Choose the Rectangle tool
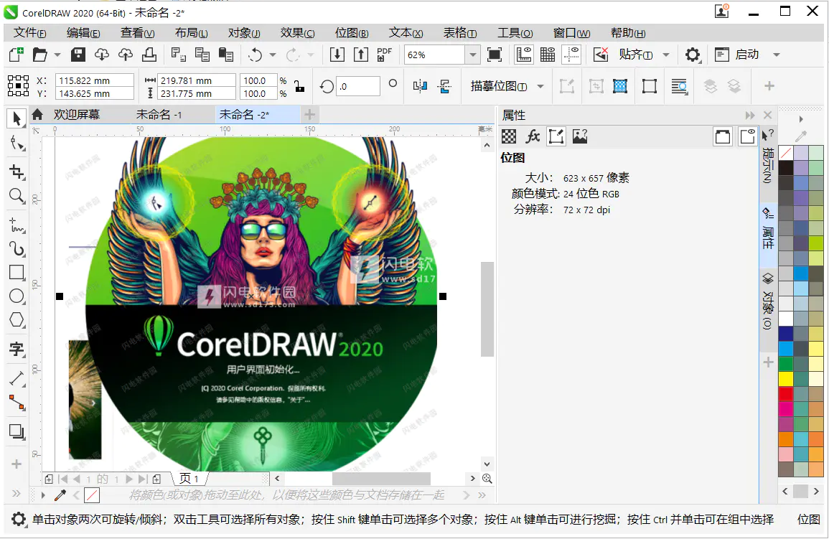The width and height of the screenshot is (829, 539). pos(17,272)
